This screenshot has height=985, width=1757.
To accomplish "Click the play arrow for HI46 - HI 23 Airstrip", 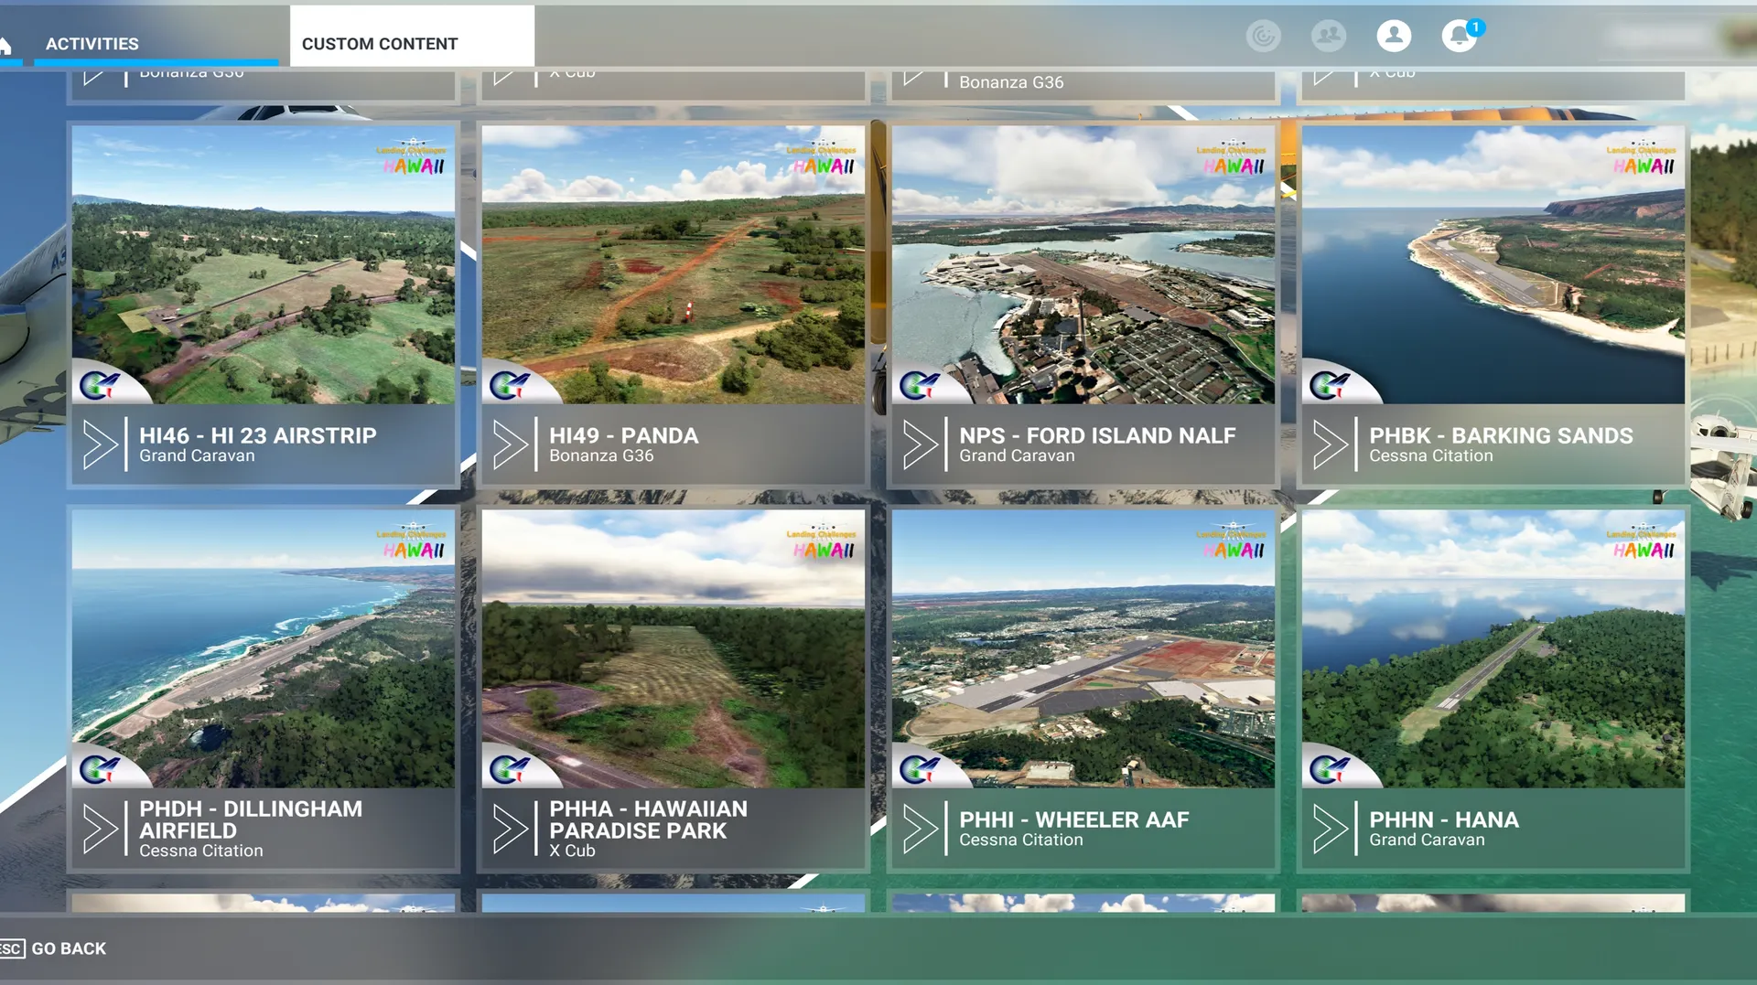I will click(99, 444).
